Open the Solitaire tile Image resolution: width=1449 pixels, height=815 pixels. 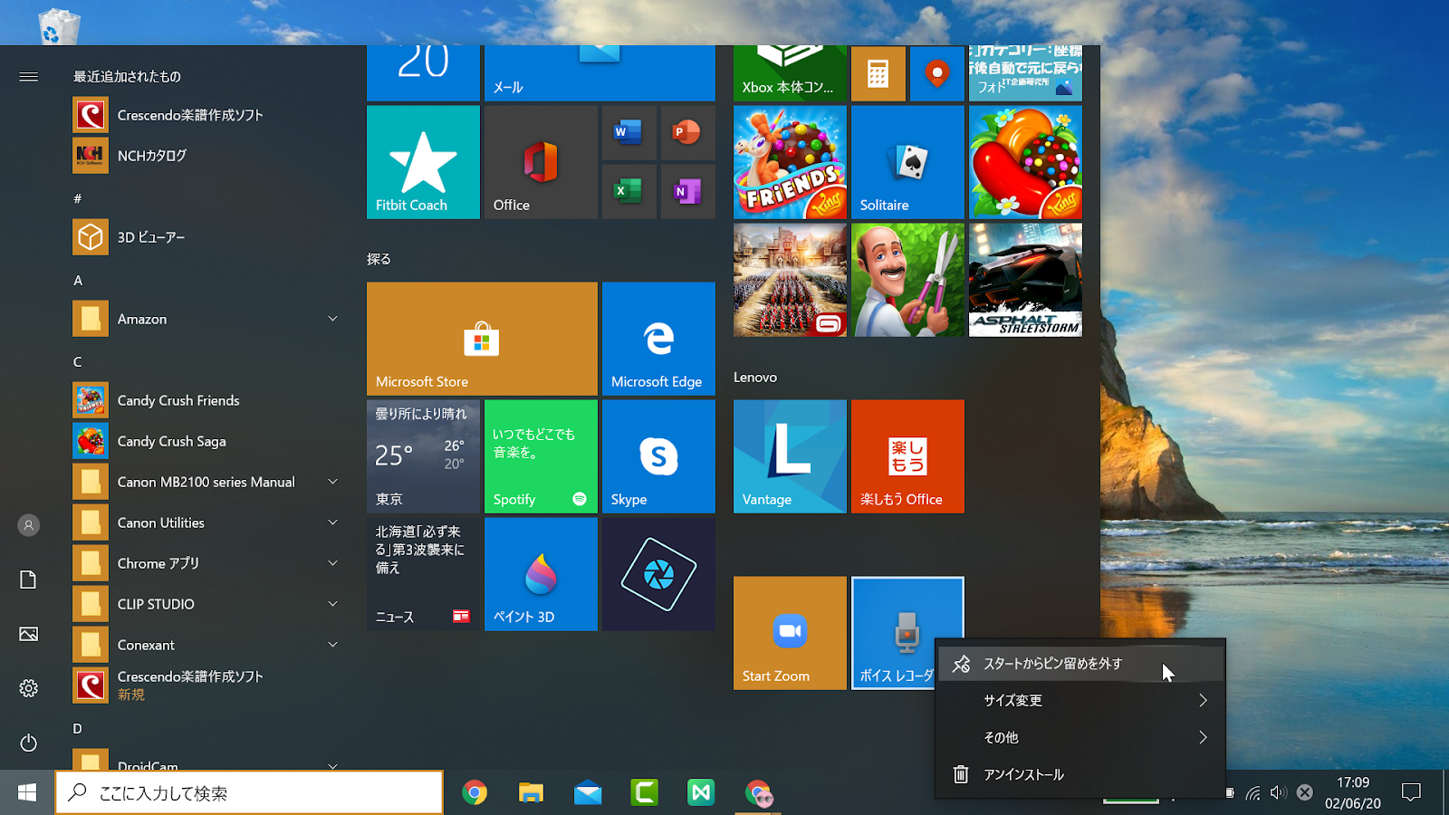[x=907, y=162]
